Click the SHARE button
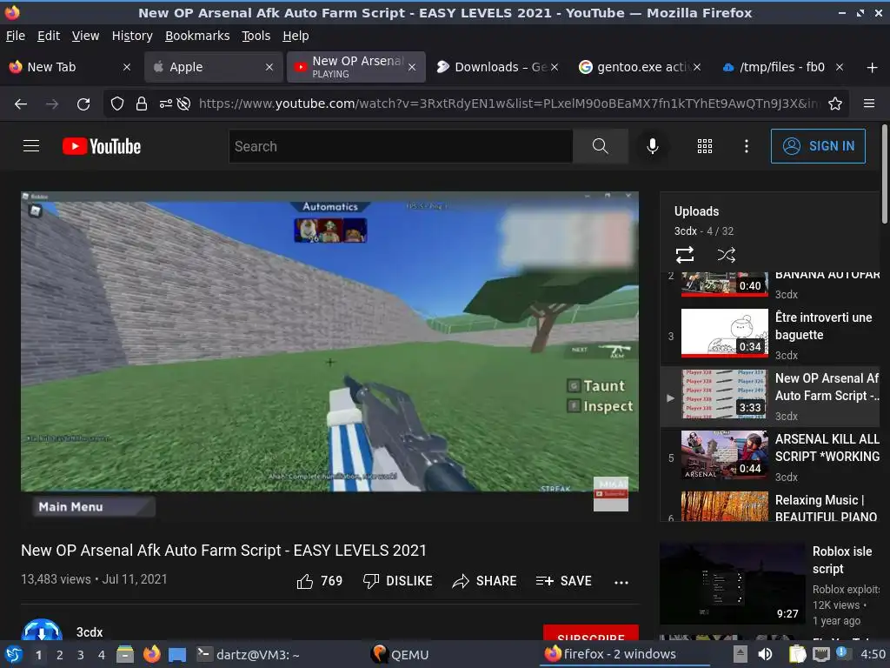 pos(485,581)
